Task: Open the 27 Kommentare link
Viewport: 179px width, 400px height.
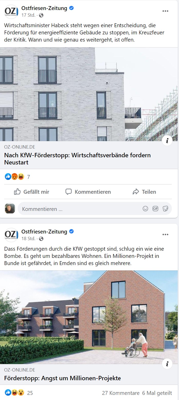Action: pyautogui.click(x=121, y=393)
